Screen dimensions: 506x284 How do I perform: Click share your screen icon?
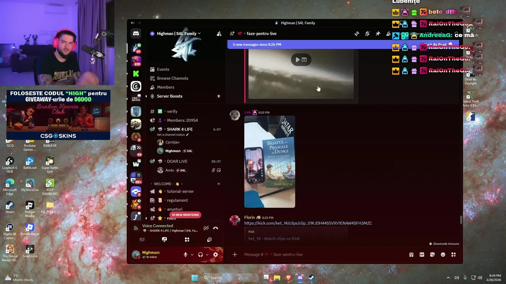click(164, 239)
